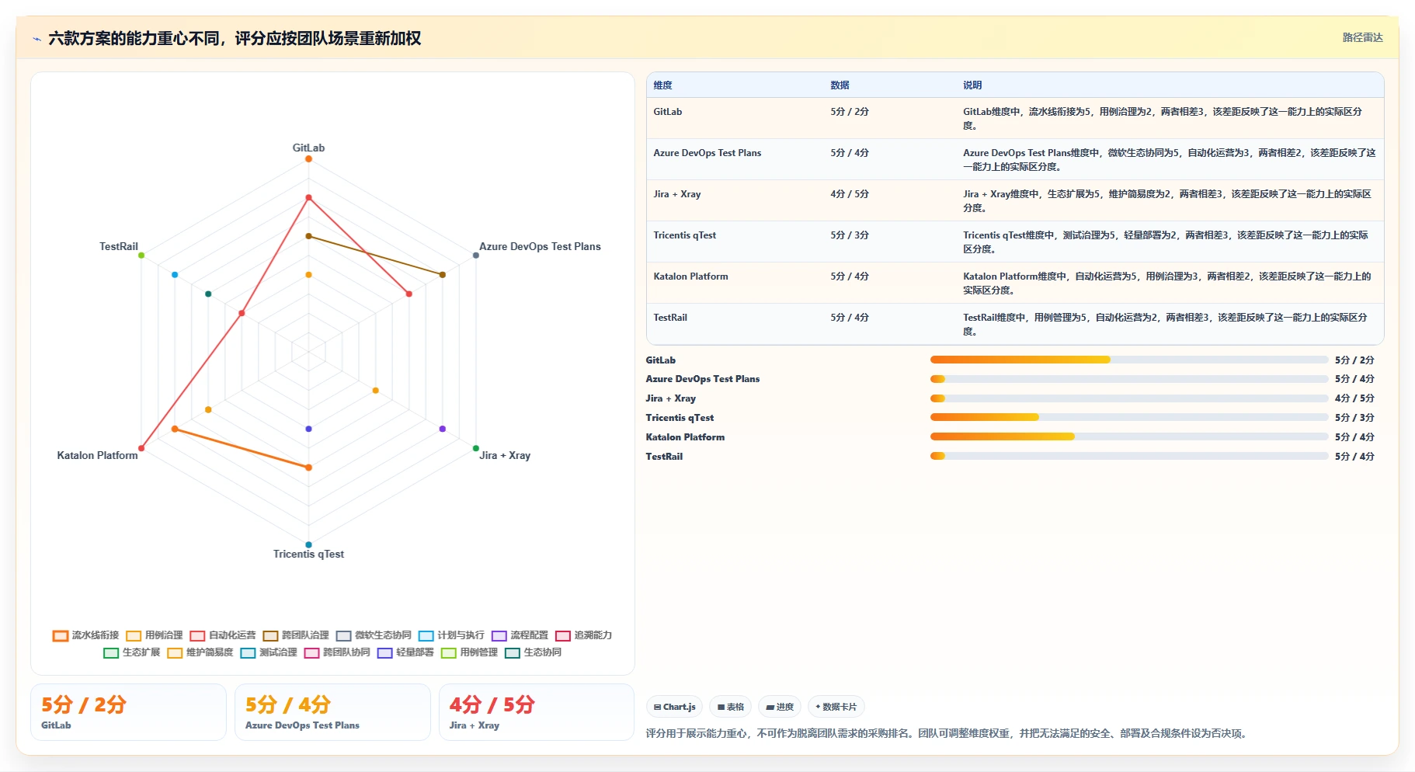The image size is (1415, 772).
Task: Click the TestRail progress bar
Action: click(x=1129, y=456)
